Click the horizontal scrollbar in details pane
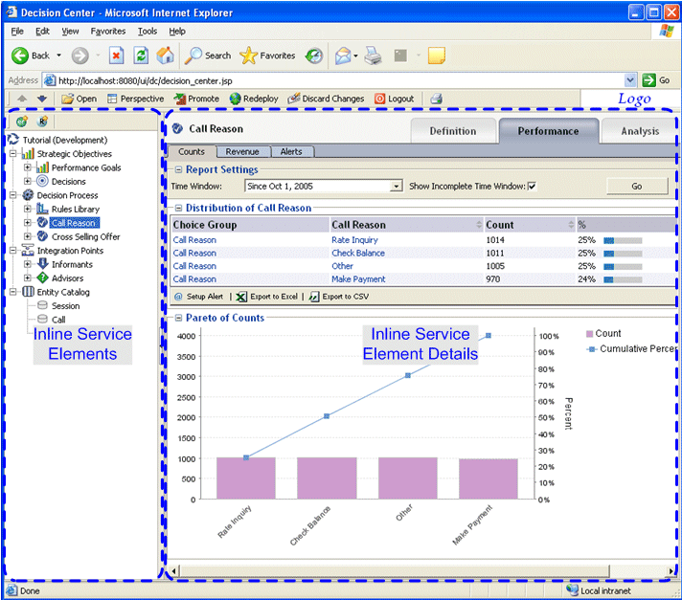This screenshot has width=682, height=600. [395, 570]
